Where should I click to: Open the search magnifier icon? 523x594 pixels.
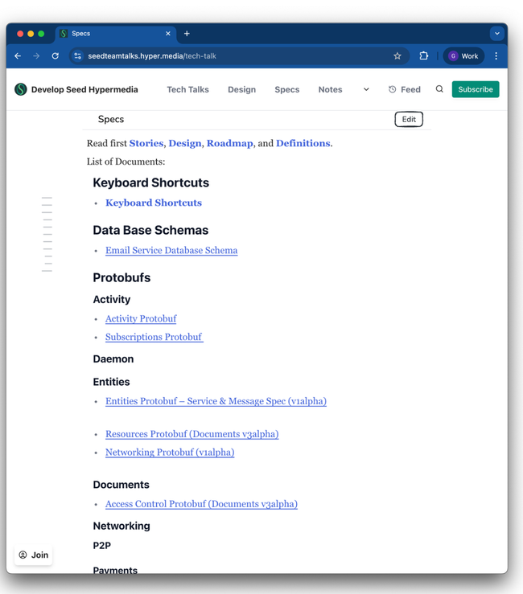pyautogui.click(x=439, y=89)
